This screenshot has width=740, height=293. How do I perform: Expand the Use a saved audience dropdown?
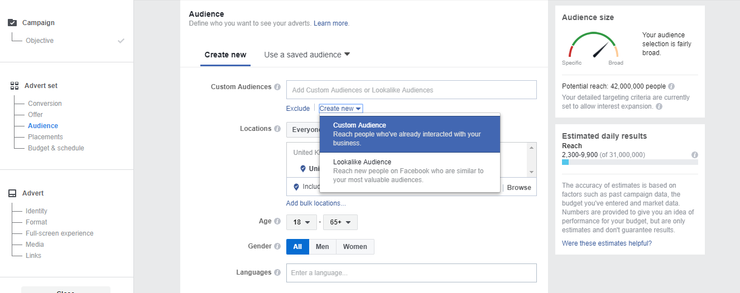click(x=307, y=55)
